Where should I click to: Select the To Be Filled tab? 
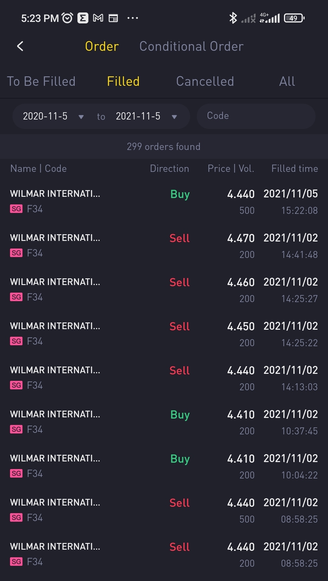tap(41, 81)
